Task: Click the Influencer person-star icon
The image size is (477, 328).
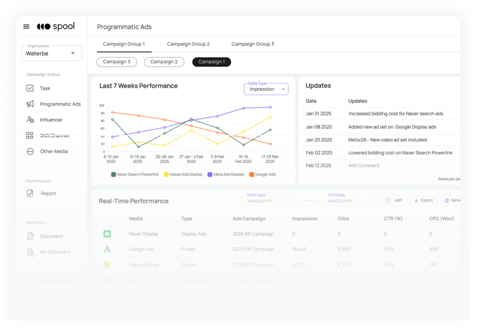Action: (x=30, y=120)
